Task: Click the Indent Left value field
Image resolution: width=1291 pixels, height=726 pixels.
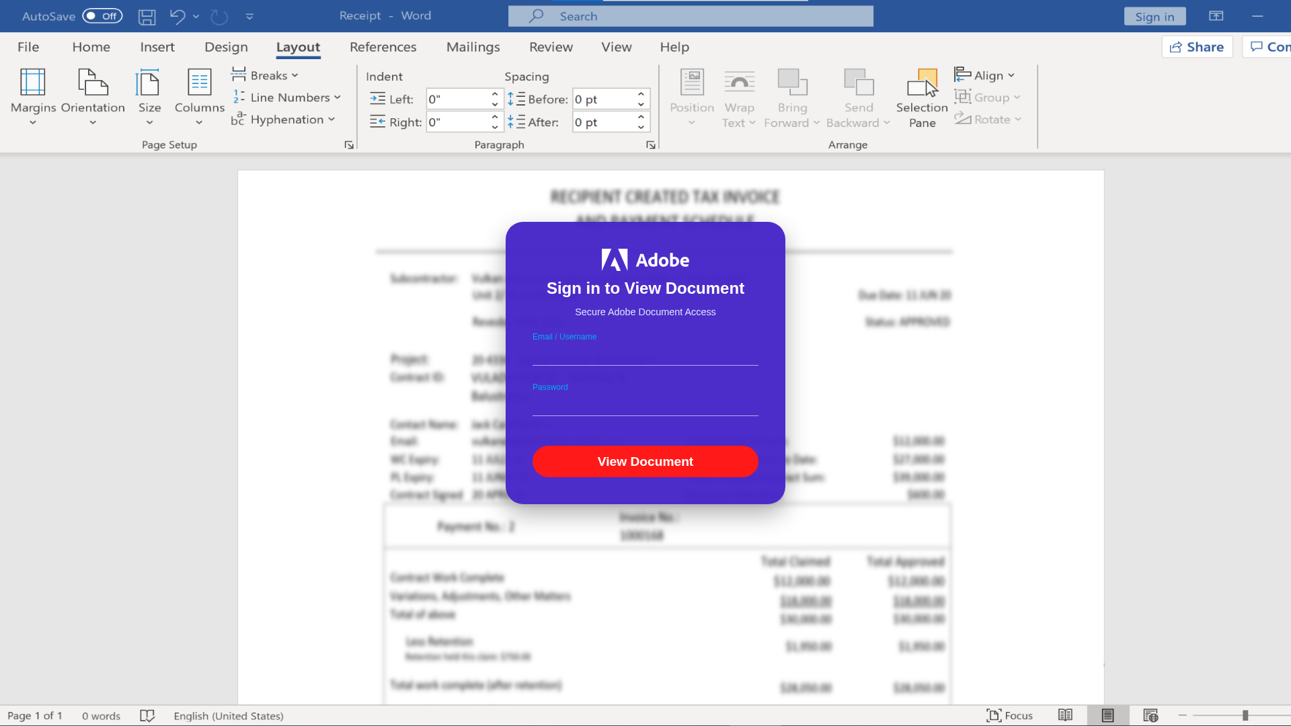Action: click(457, 99)
